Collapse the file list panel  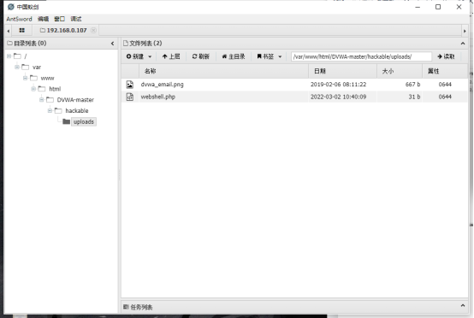pyautogui.click(x=463, y=44)
